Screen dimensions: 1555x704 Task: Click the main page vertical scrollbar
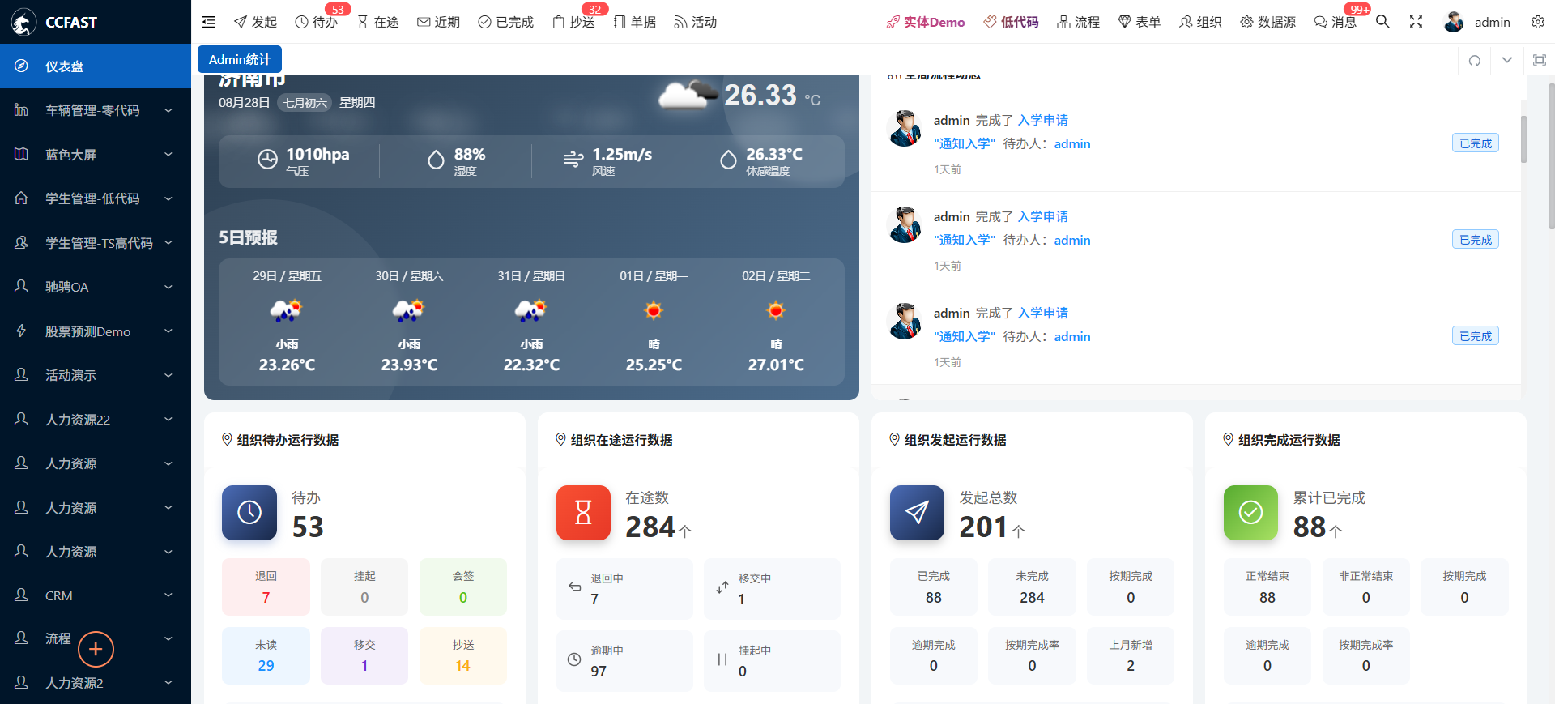pyautogui.click(x=1551, y=156)
